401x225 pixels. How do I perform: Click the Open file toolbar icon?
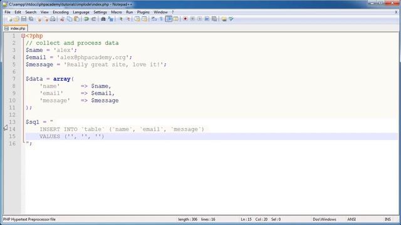coord(17,19)
